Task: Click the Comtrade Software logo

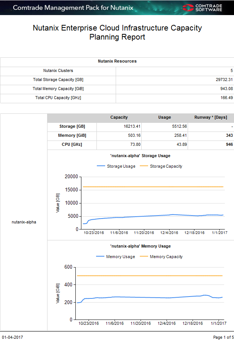Action: coord(202,8)
